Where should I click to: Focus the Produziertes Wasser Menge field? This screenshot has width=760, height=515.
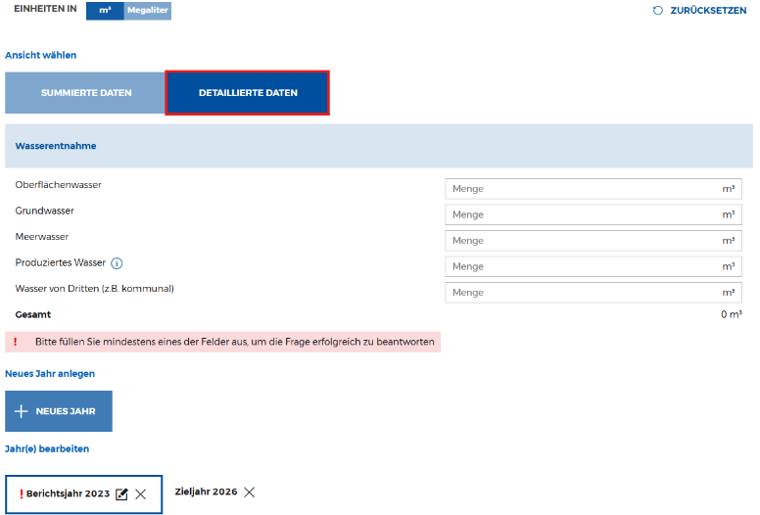[583, 266]
